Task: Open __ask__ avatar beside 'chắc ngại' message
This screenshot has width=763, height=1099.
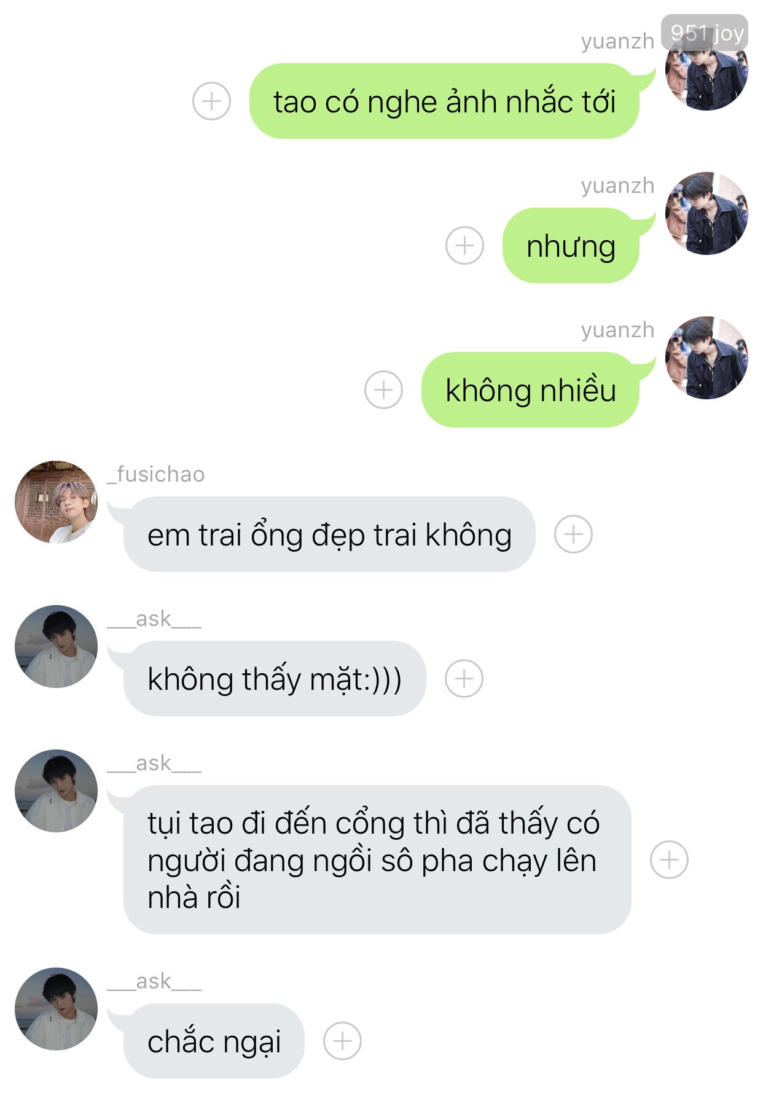Action: 56,1009
